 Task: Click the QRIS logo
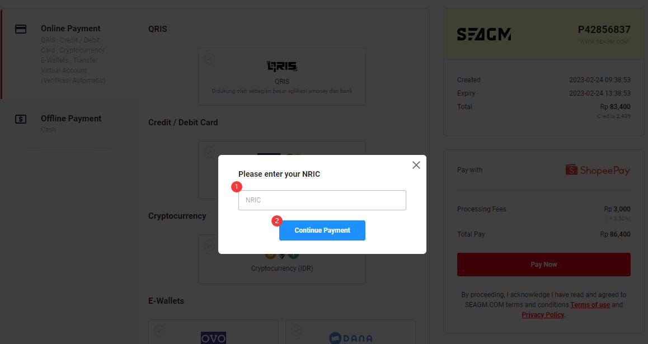pyautogui.click(x=282, y=66)
